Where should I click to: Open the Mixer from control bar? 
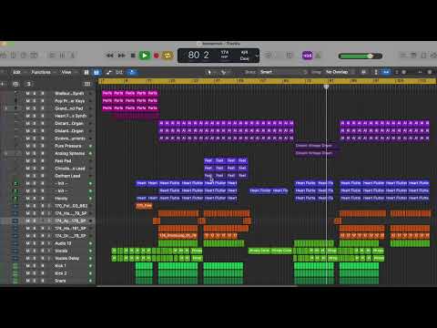pos(62,56)
